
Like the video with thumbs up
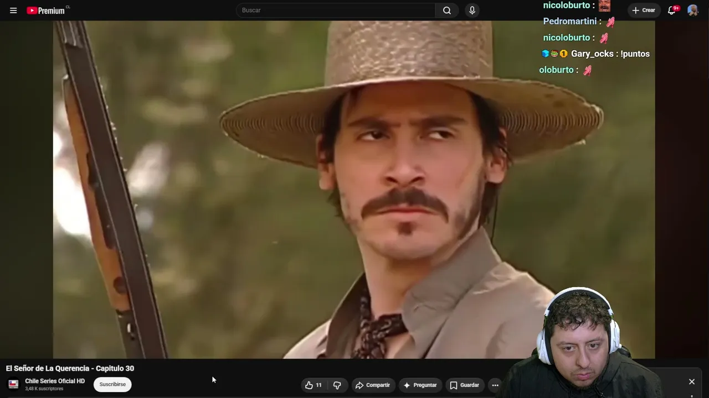coord(314,385)
